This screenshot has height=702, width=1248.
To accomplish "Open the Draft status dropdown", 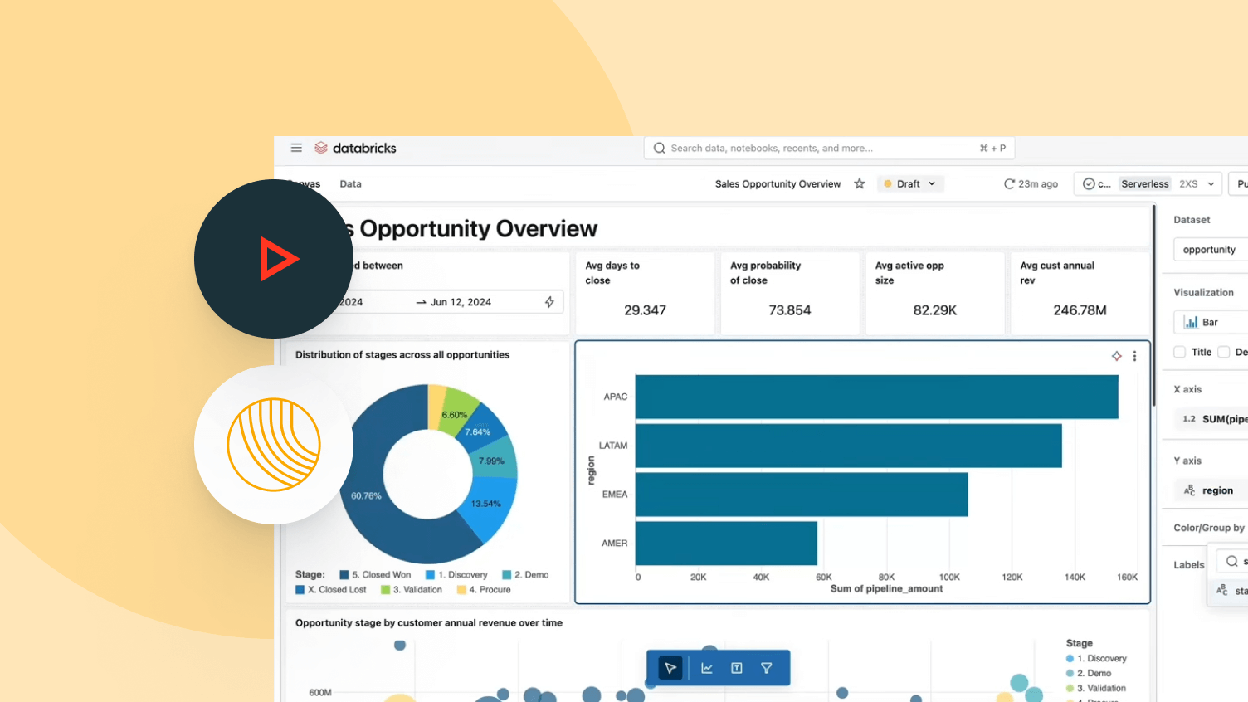I will [x=911, y=184].
